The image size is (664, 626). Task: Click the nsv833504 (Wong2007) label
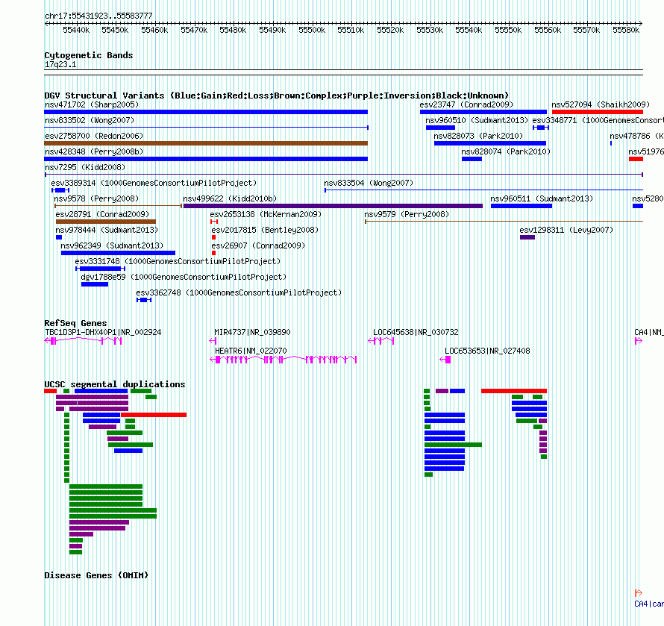coord(369,183)
